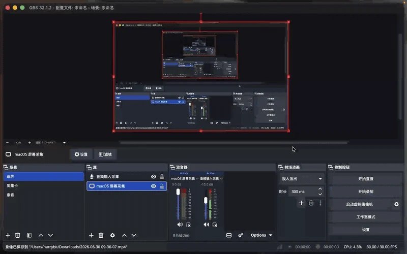Click 开始录制 start recording button
Image resolution: width=407 pixels, height=254 pixels.
(365, 192)
